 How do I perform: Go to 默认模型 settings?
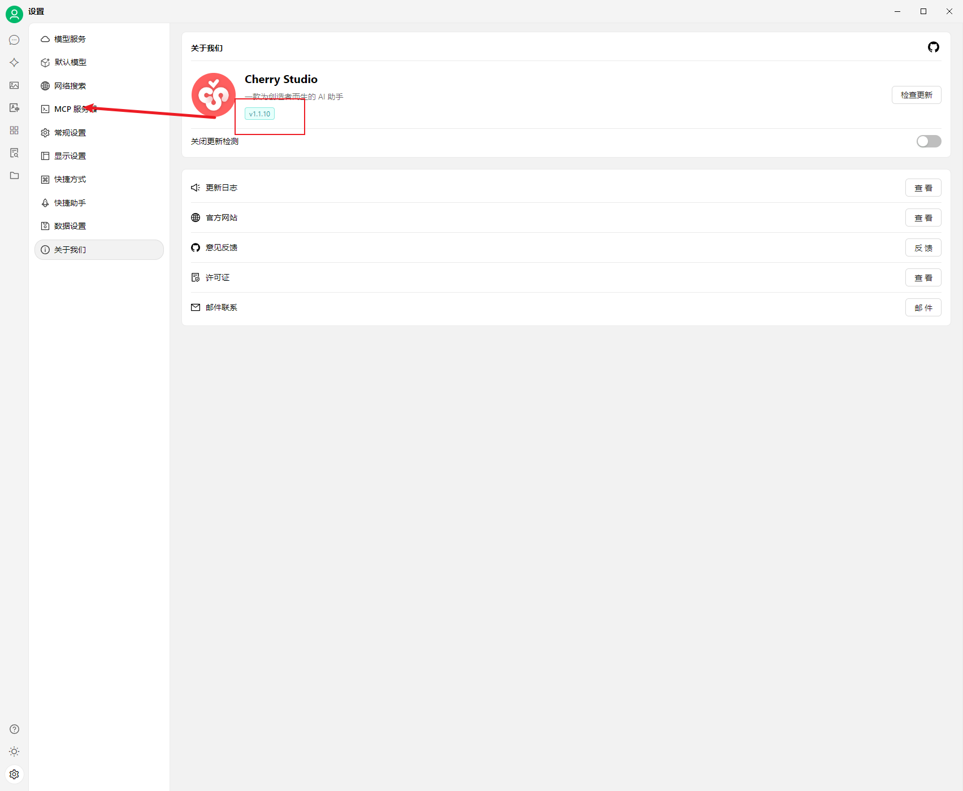[99, 62]
